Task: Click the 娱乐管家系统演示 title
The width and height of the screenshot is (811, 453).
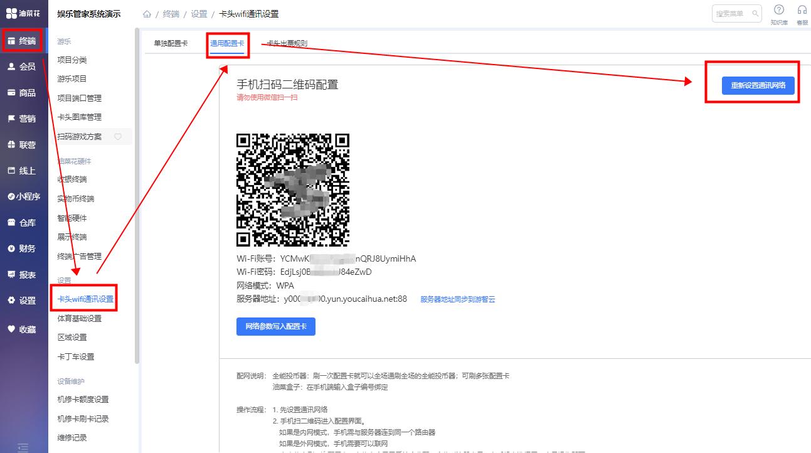Action: 88,14
